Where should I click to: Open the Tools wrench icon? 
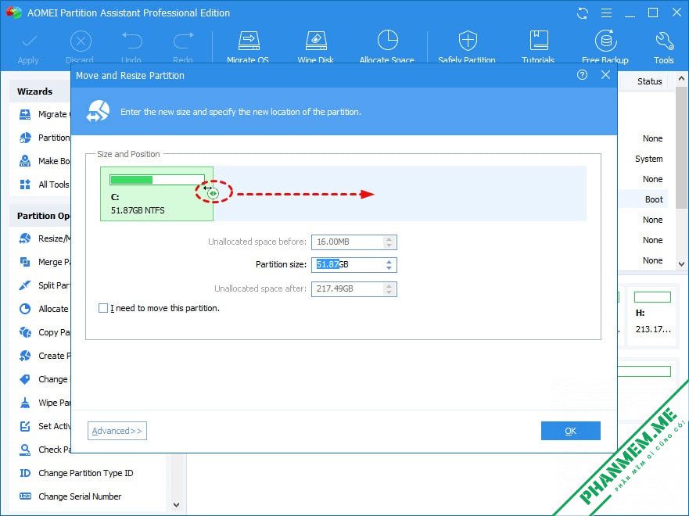[664, 41]
